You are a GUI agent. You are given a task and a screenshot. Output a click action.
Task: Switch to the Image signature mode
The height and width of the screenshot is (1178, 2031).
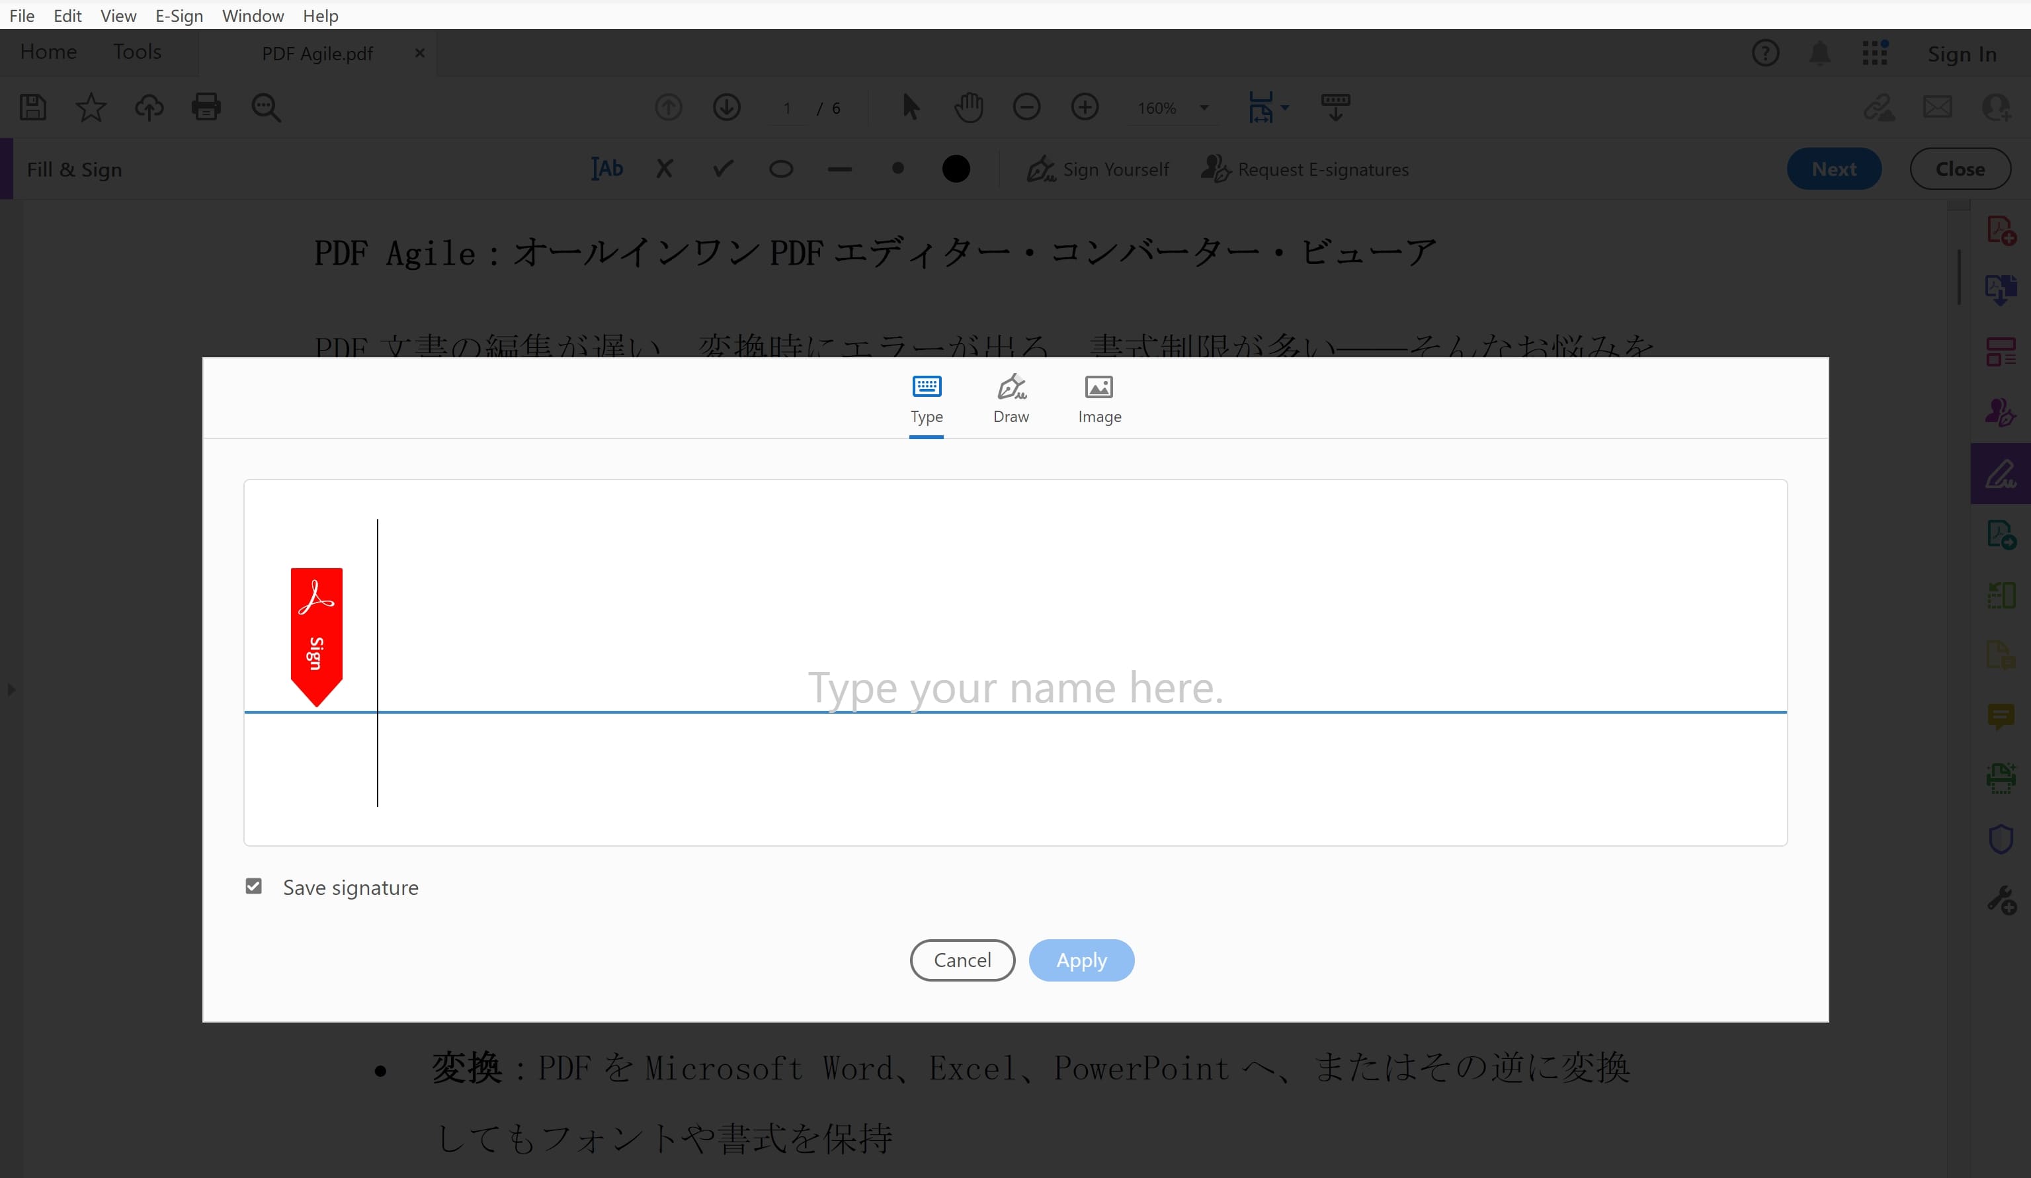point(1098,398)
